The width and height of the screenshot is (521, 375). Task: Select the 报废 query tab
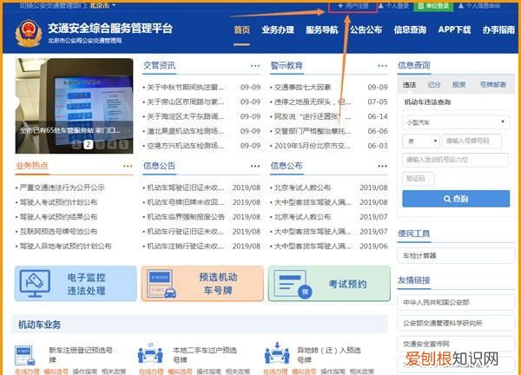point(458,85)
